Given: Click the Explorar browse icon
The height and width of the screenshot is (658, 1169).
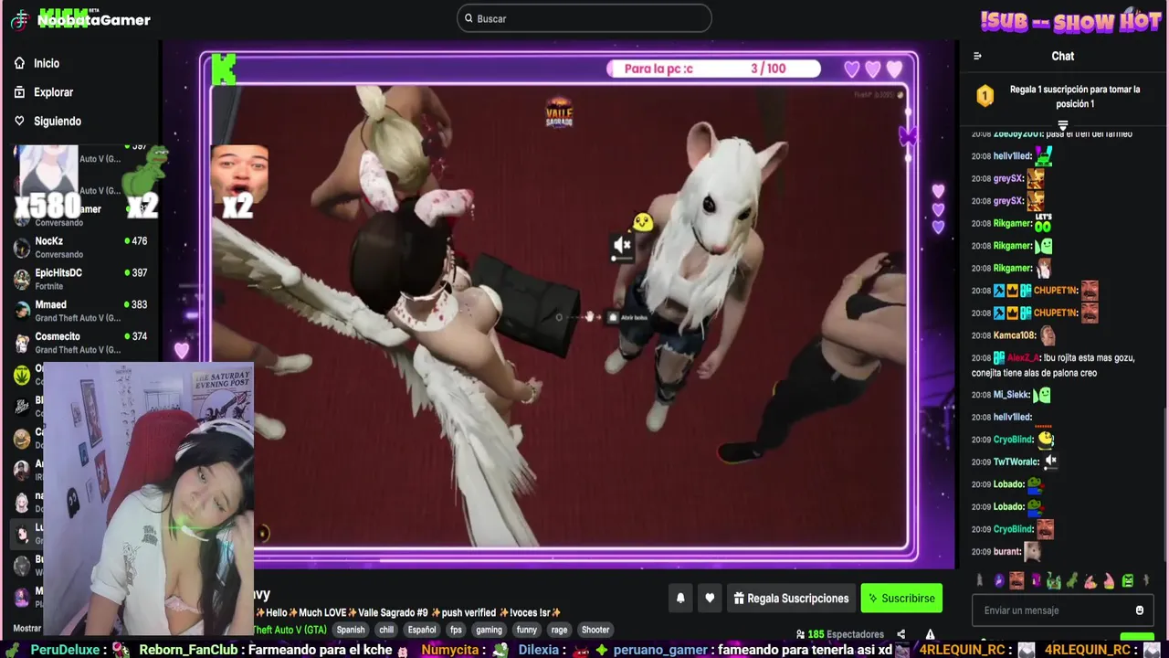Looking at the screenshot, I should coord(19,92).
